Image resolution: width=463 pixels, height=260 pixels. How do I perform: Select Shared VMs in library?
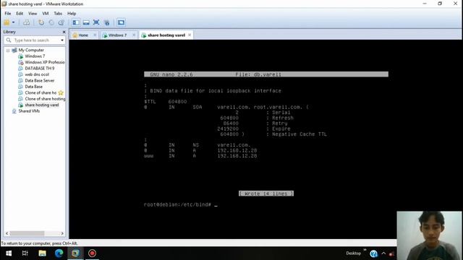pos(29,111)
